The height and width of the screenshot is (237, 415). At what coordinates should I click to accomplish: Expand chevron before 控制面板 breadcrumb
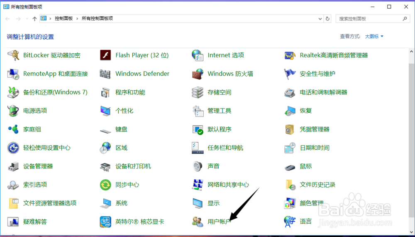(50, 19)
